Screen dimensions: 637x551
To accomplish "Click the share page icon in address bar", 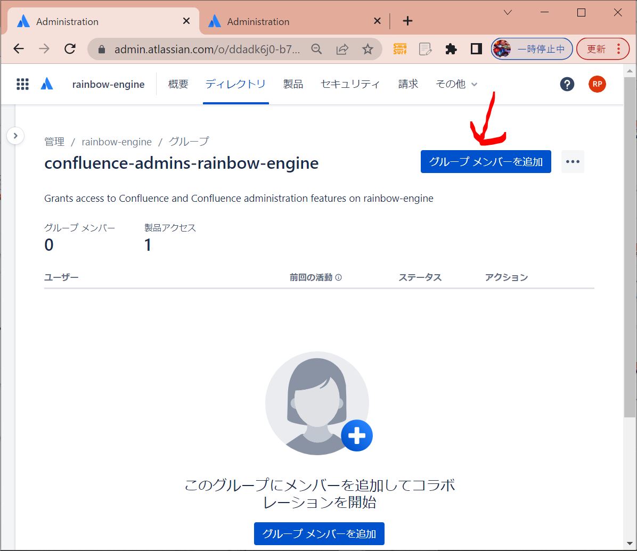I will (x=342, y=49).
